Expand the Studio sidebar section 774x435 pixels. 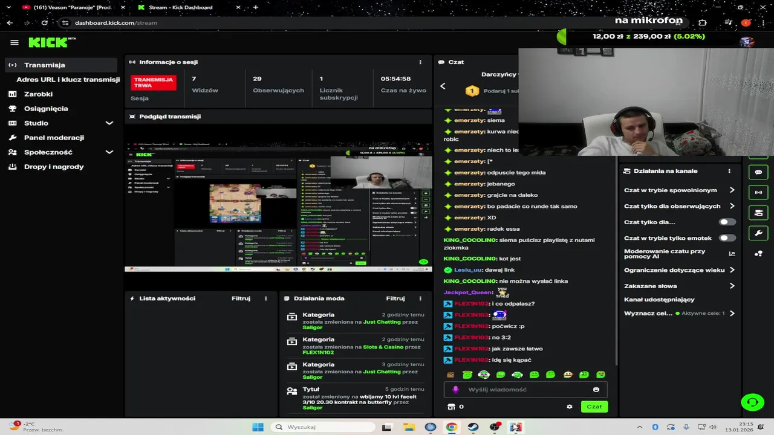(60, 123)
